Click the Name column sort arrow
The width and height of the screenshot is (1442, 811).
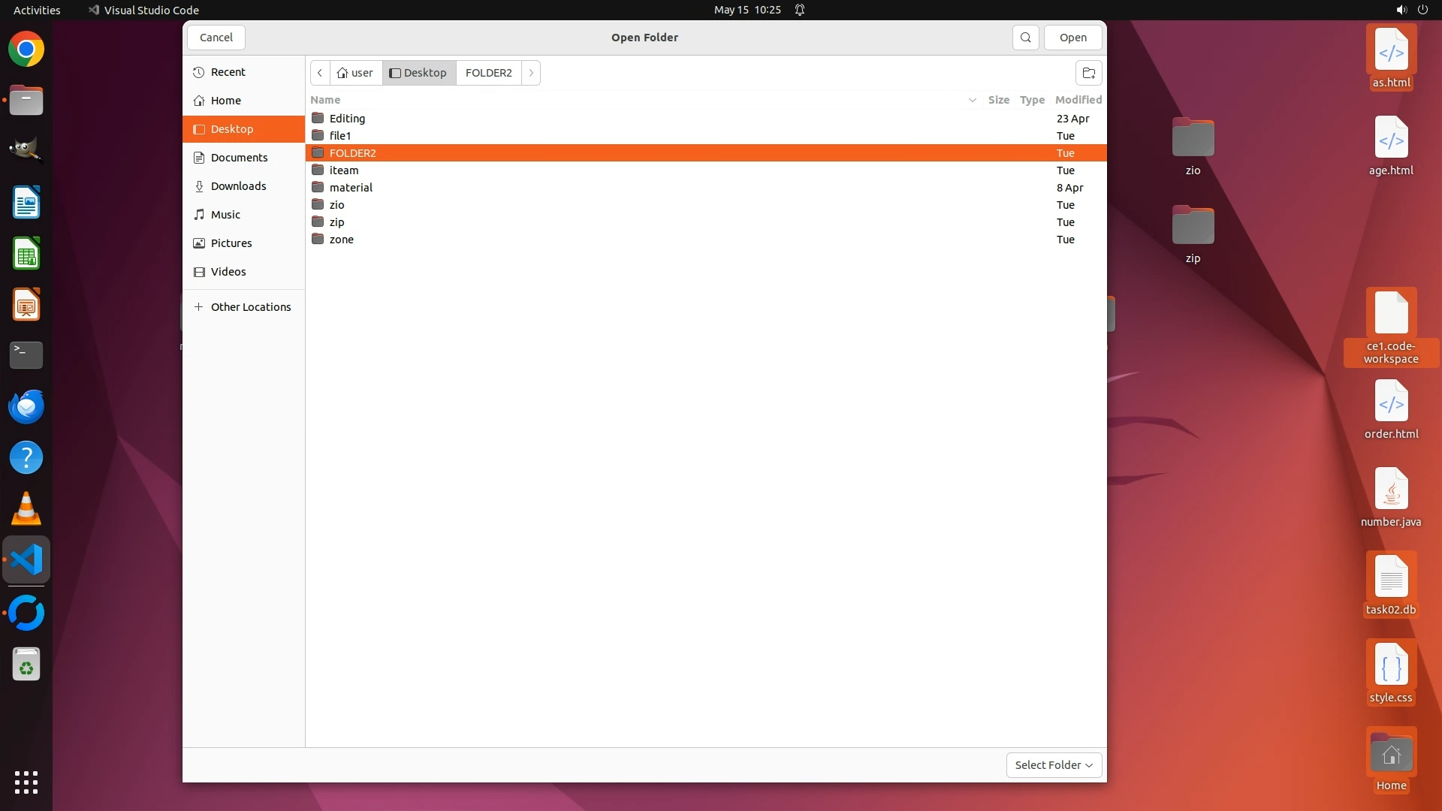coord(972,100)
